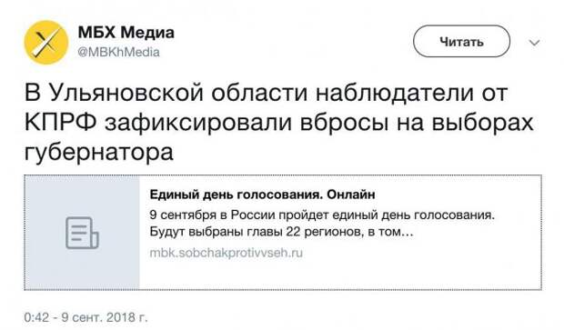Expand the tweet options chevron
The height and width of the screenshot is (330, 564).
[535, 43]
